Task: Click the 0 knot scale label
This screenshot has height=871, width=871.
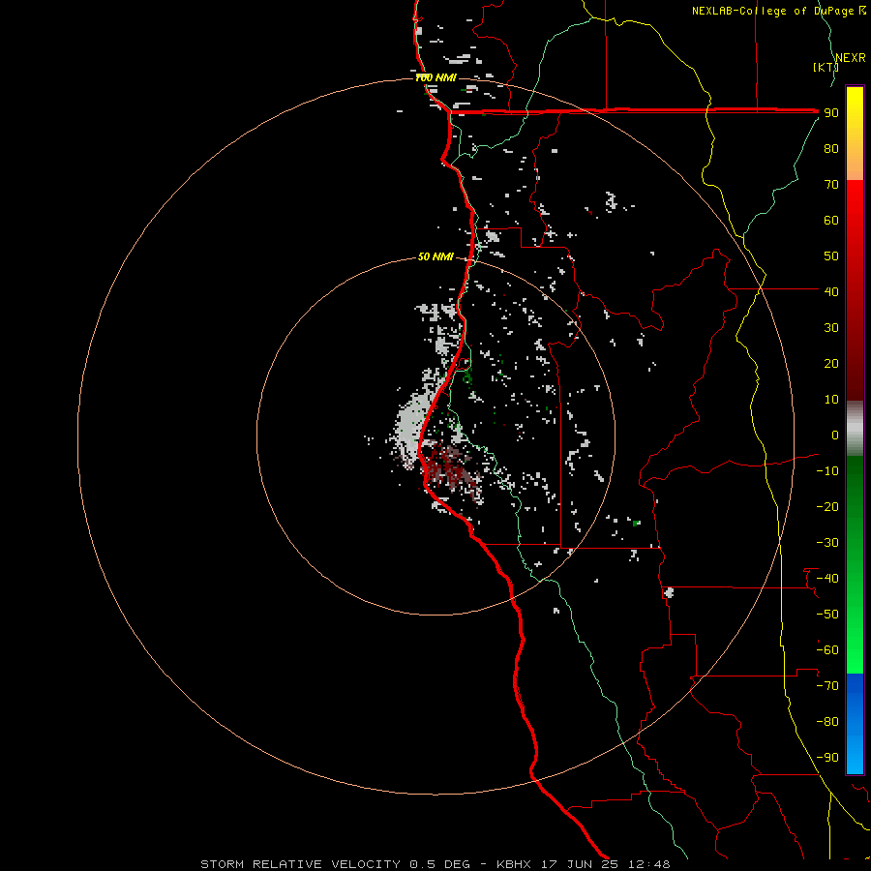Action: (835, 435)
